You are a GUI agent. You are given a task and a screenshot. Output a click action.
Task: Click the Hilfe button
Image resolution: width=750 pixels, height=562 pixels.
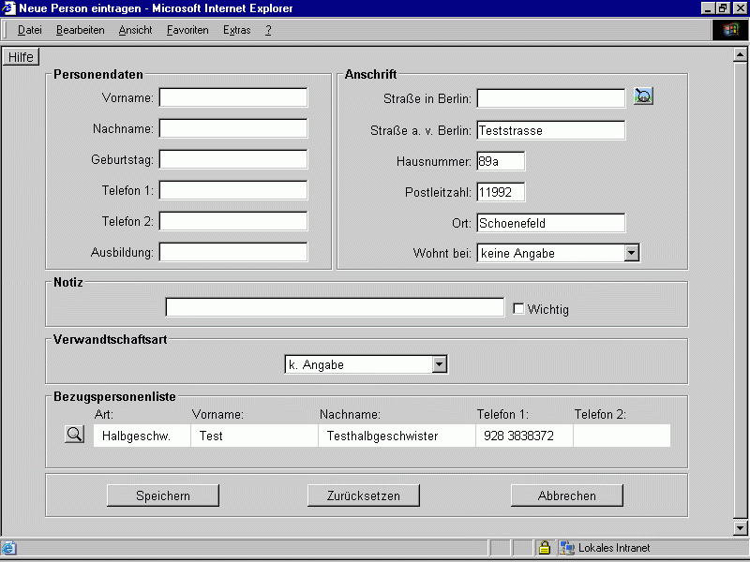[x=21, y=57]
